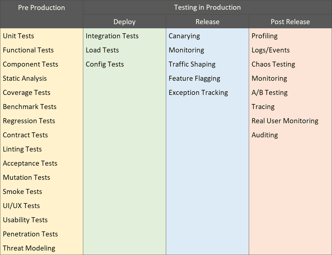Click the Benchmark Tests item
Viewport: 332px width, 255px height.
point(30,107)
